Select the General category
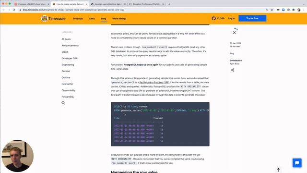307x173 pixels. point(66,71)
